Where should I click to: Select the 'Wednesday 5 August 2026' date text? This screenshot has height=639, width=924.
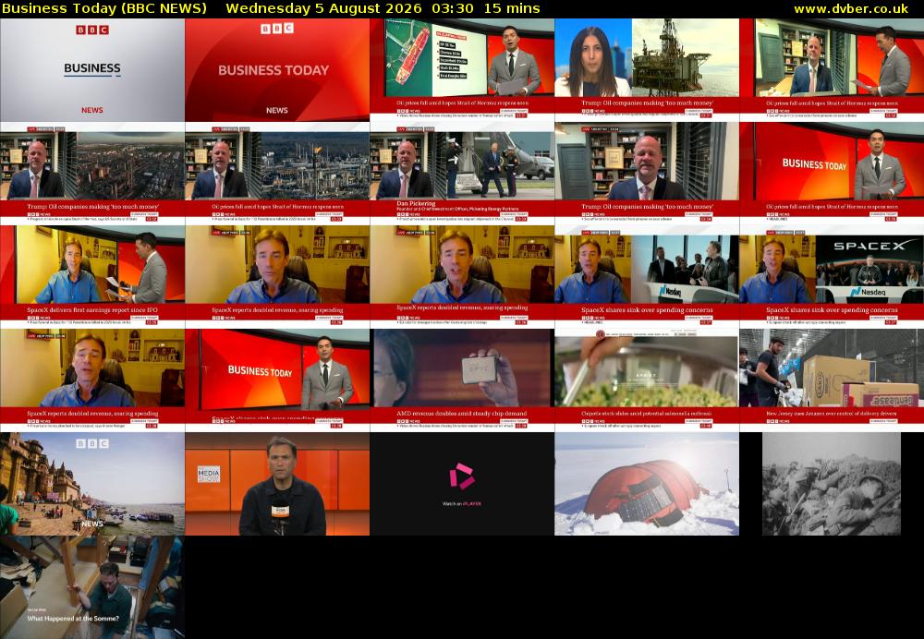point(323,8)
